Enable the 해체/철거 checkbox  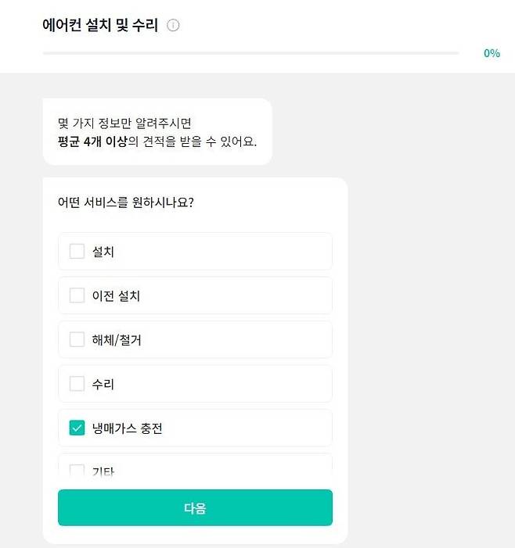(x=77, y=339)
